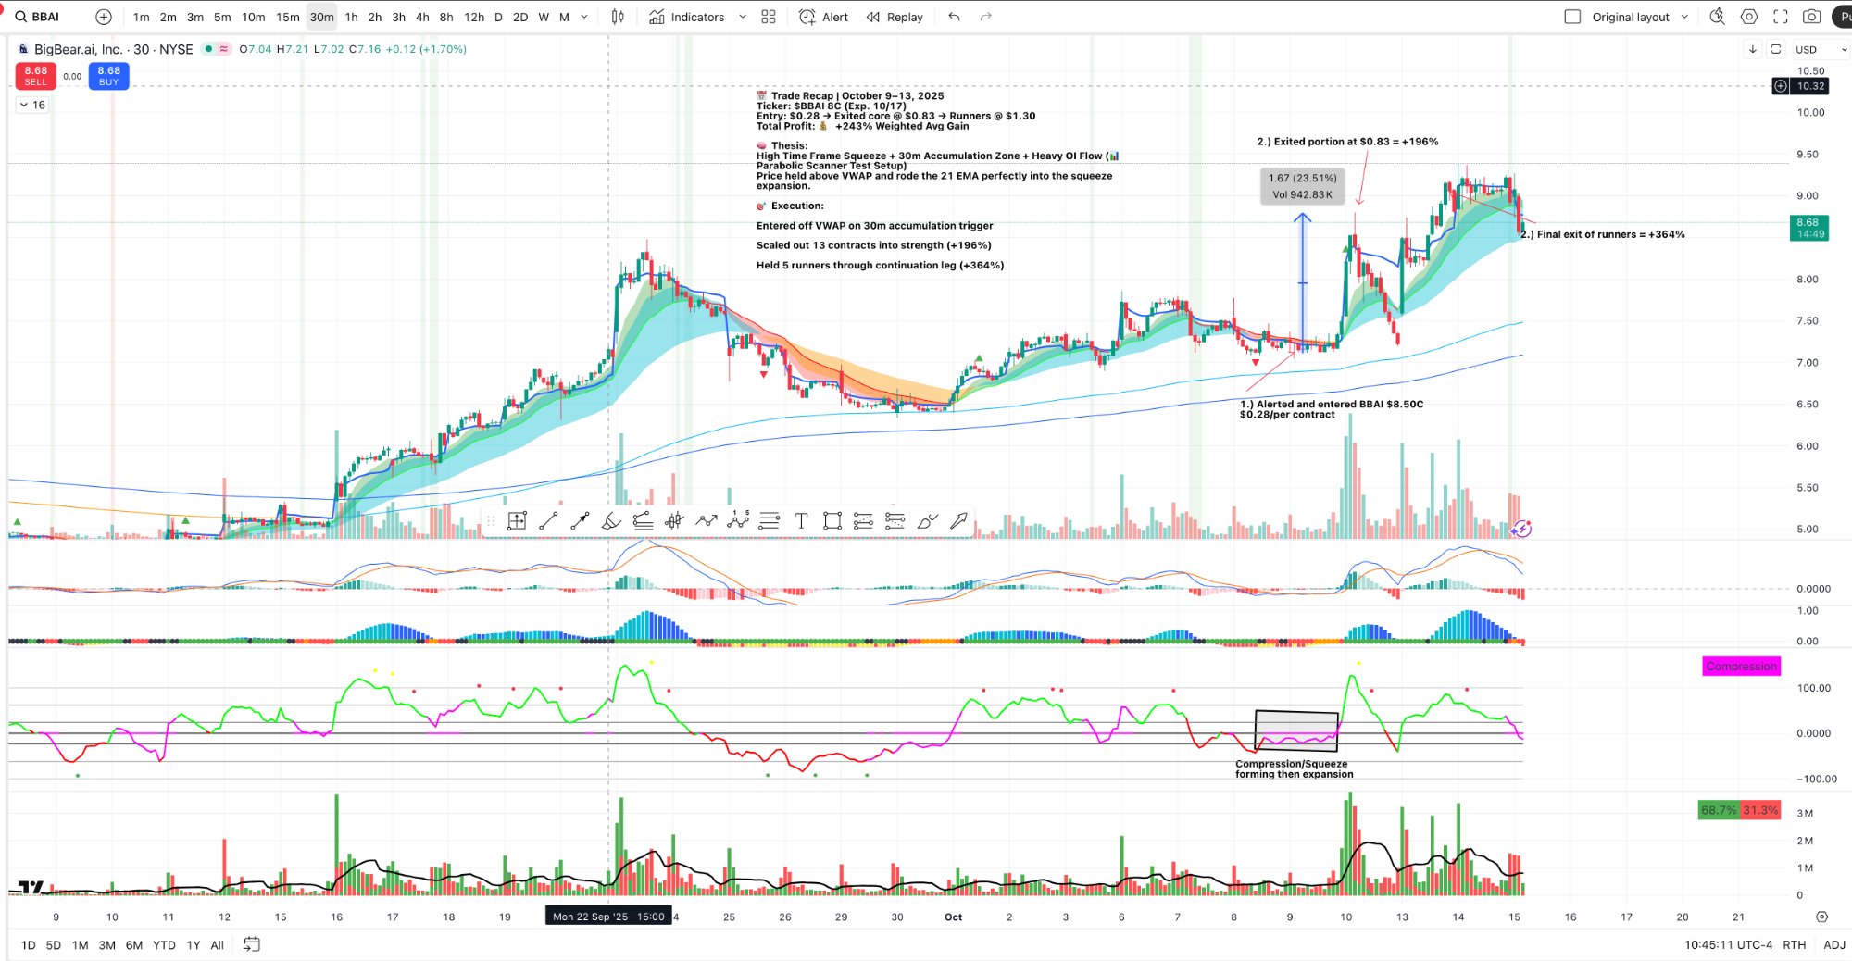
Task: Select the measure/date-price range drawing tool
Action: (x=518, y=521)
